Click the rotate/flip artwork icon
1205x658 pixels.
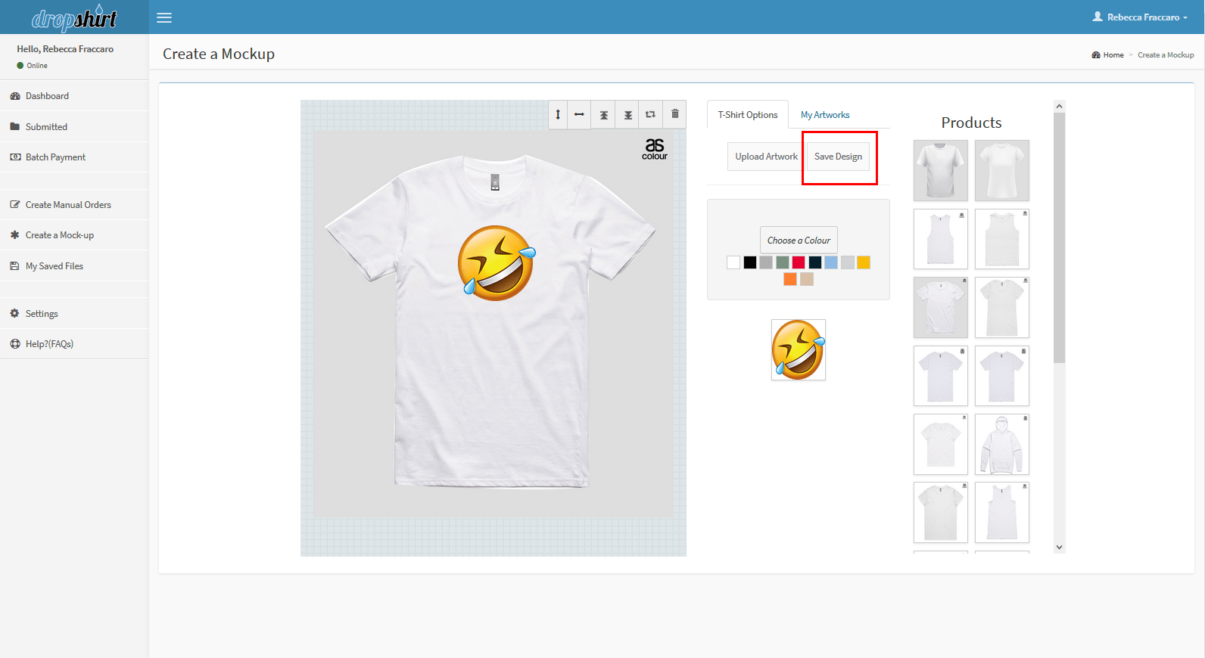(x=650, y=115)
